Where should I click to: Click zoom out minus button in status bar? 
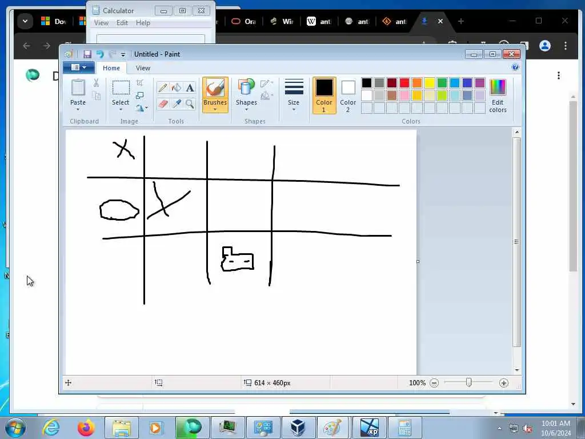434,383
